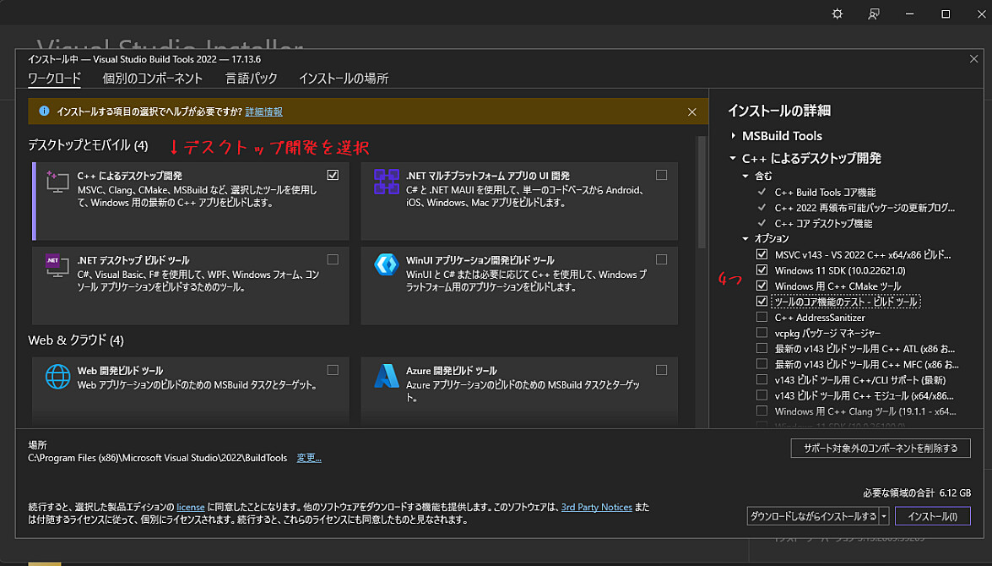
Task: Check the WinUI アプリケーション開発ビルド ツール checkbox
Action: tap(661, 259)
